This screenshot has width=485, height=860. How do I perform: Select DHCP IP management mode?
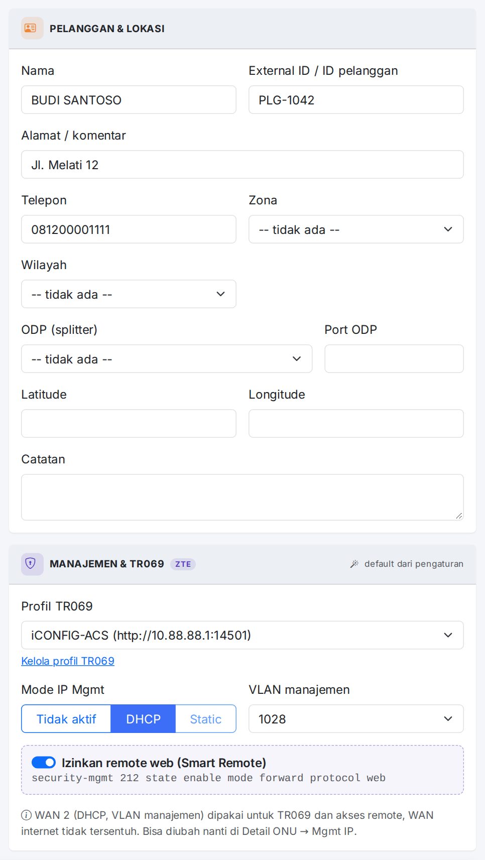click(143, 719)
